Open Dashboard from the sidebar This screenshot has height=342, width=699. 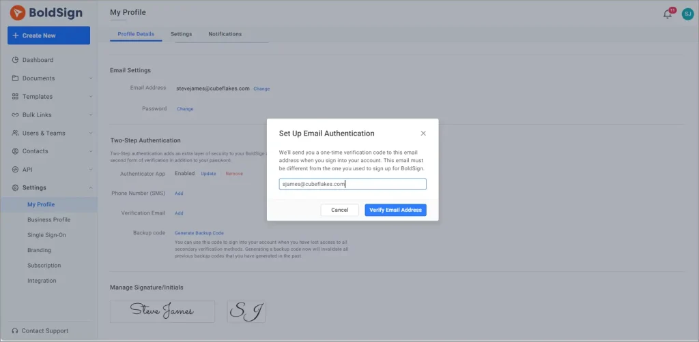[38, 60]
